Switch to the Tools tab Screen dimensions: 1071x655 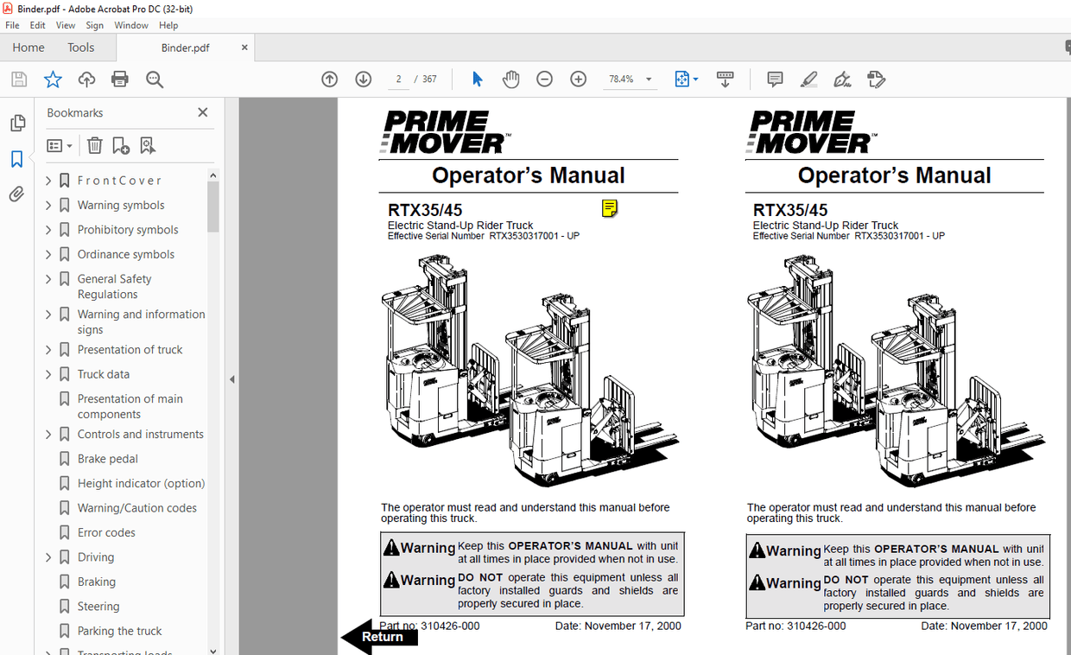[x=80, y=47]
